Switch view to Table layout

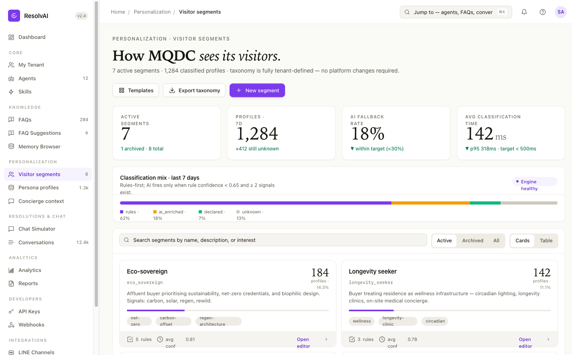pos(546,241)
